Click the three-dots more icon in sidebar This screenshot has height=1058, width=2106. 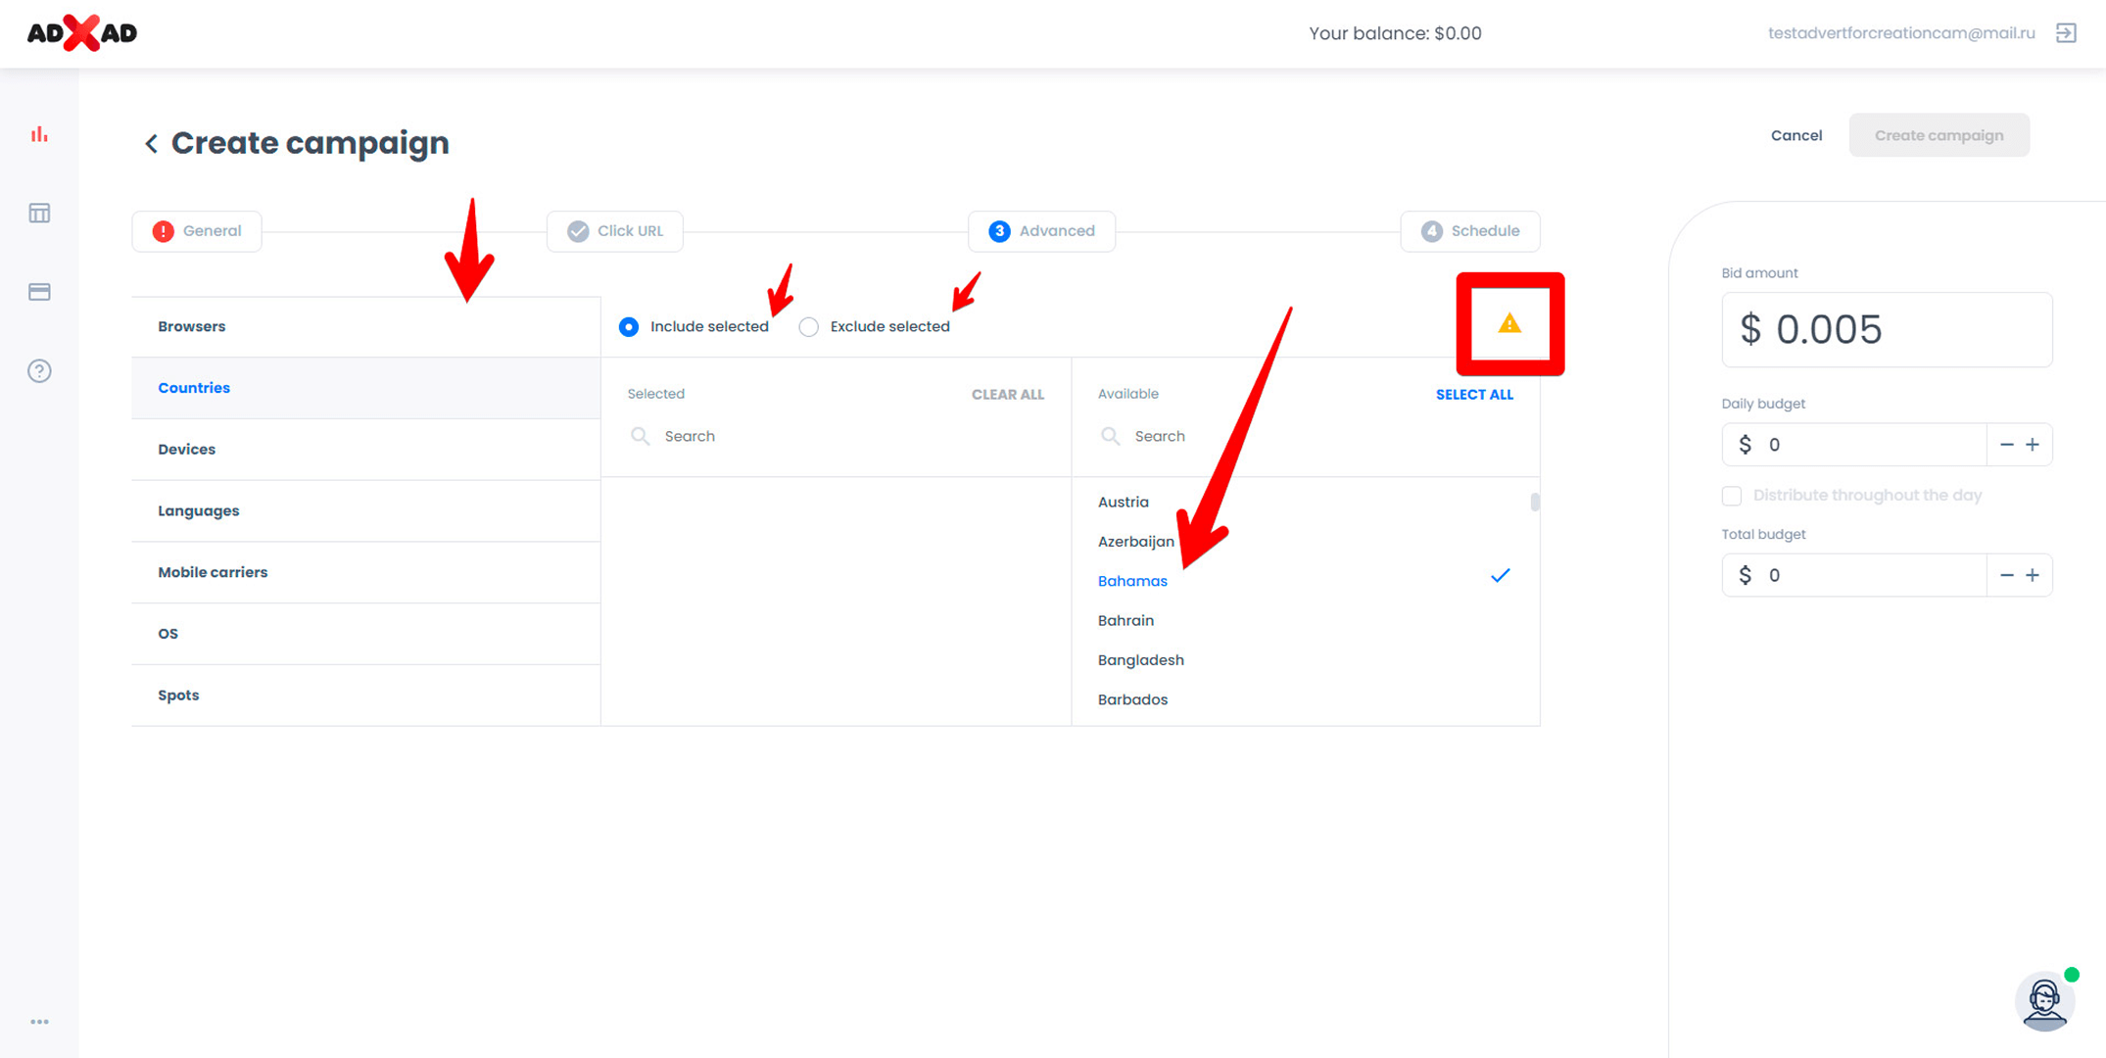coord(39,1021)
